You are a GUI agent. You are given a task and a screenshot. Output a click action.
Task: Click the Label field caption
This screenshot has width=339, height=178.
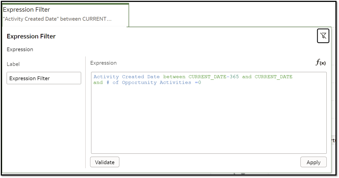point(13,64)
